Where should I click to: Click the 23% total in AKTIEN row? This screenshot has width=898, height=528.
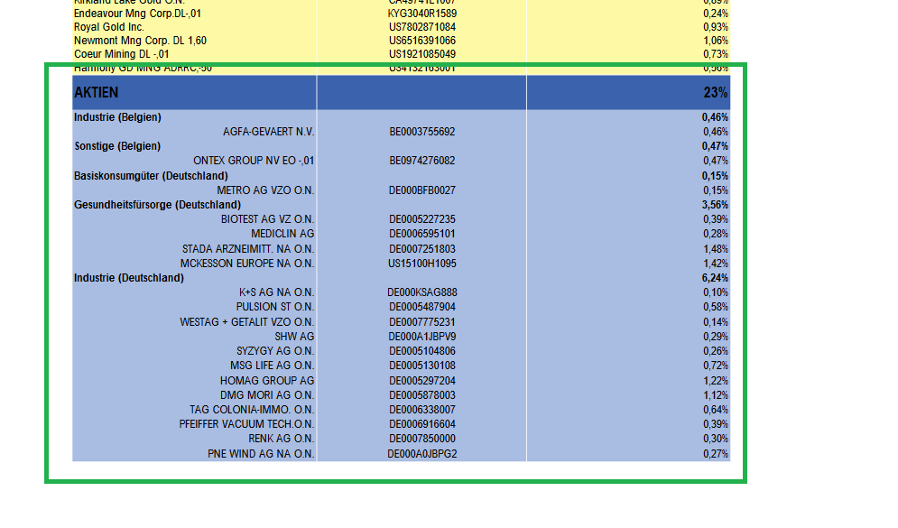point(716,92)
